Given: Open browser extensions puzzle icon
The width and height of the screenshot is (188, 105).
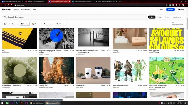Looking at the screenshot, I should point(176,5).
